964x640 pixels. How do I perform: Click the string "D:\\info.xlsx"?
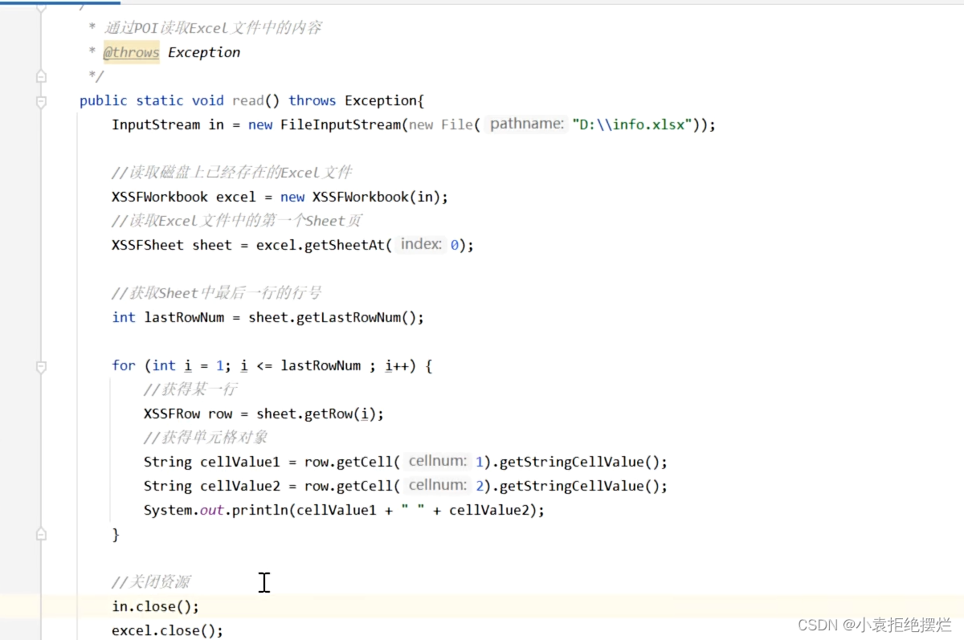[x=631, y=124]
